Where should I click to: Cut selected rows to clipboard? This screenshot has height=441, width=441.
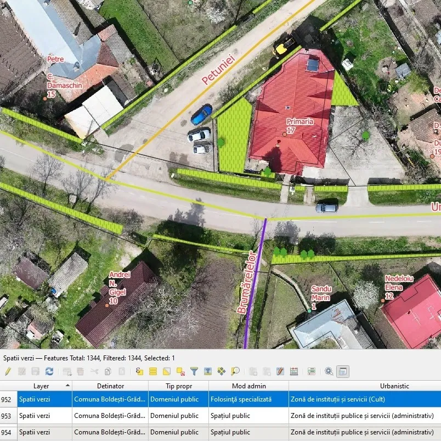pos(94,371)
